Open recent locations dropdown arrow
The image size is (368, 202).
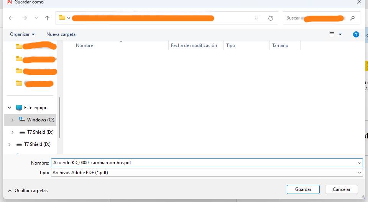click(x=36, y=18)
